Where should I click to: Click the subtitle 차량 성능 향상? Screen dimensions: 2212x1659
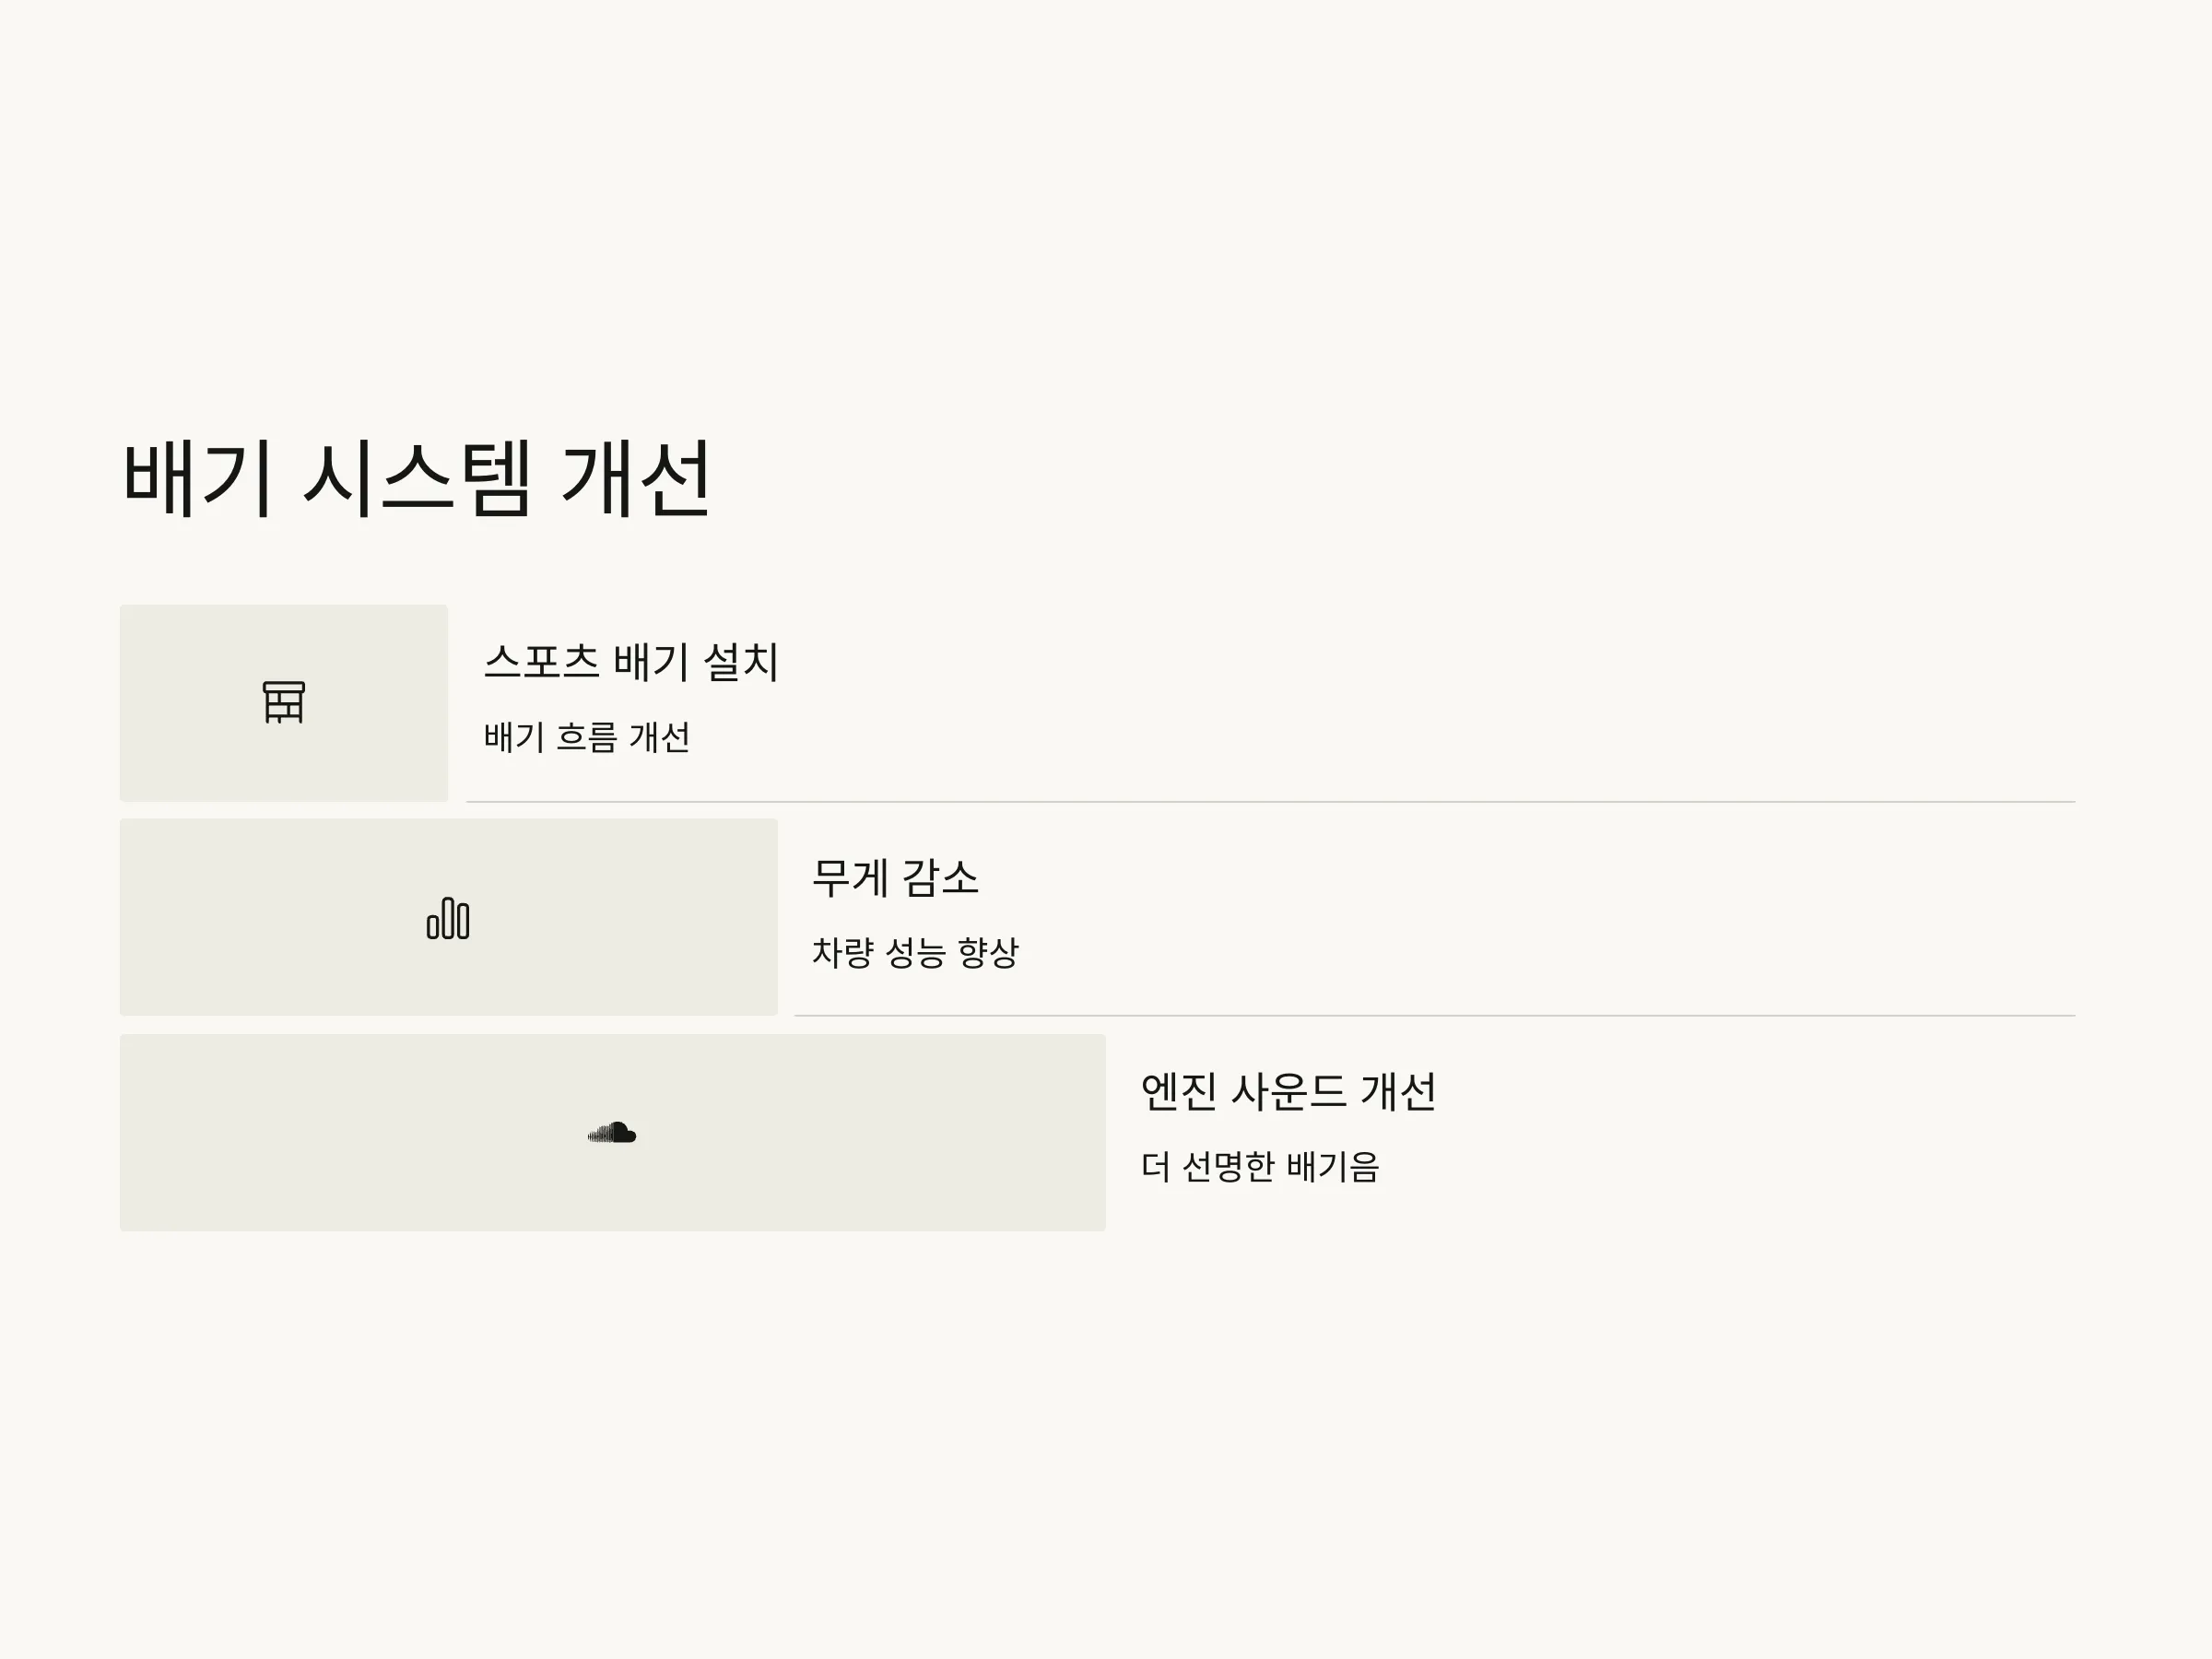click(915, 952)
